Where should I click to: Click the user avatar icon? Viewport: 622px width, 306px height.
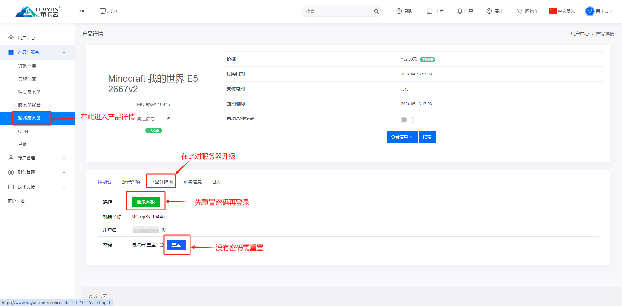(590, 11)
